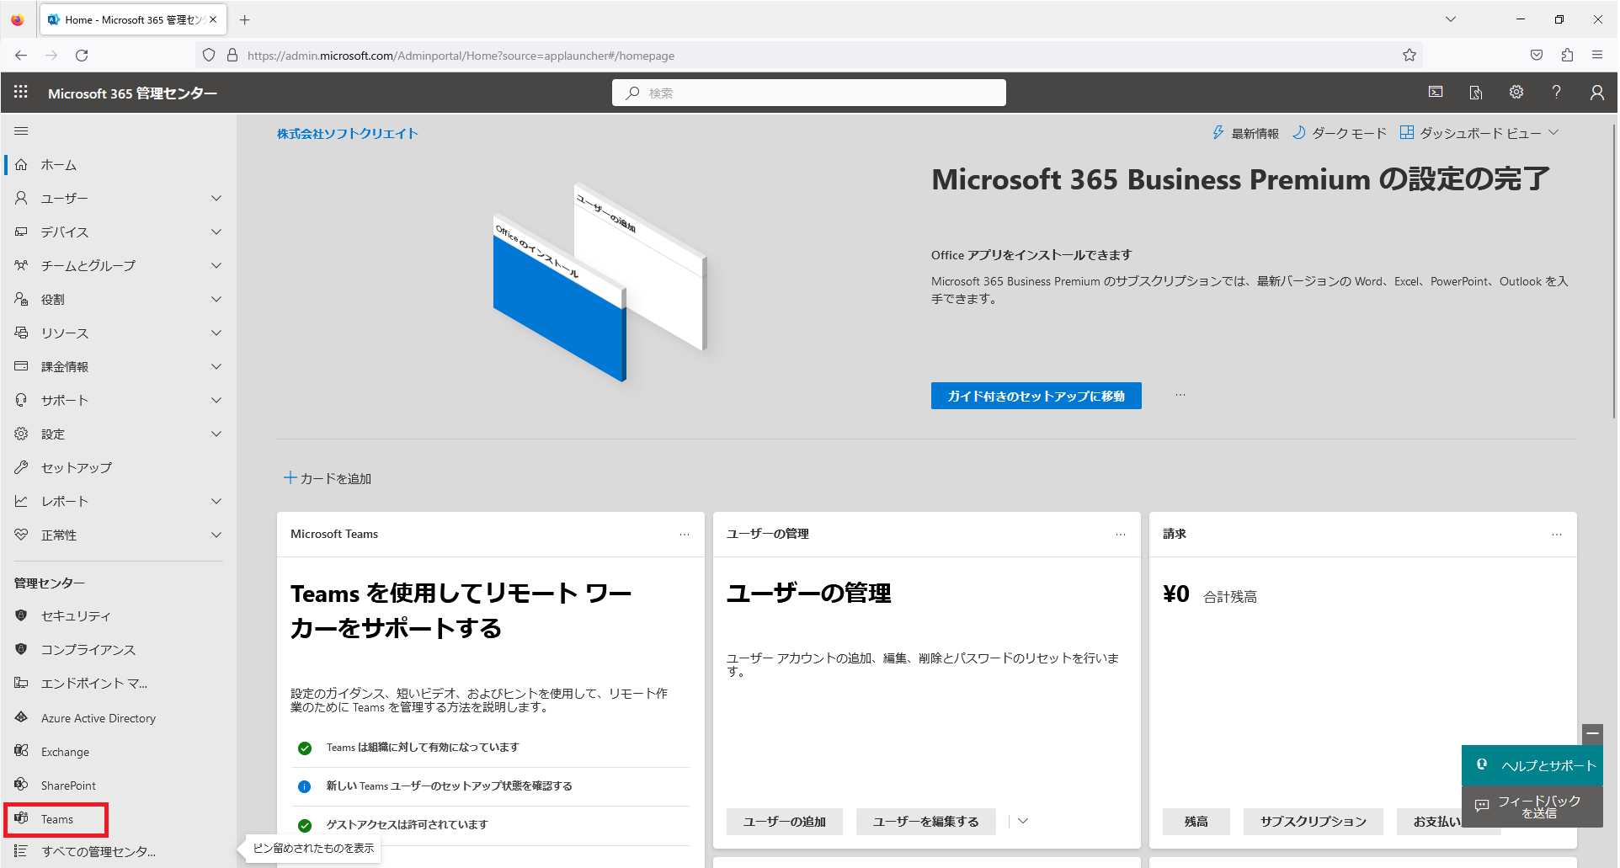
Task: Open 新しい Teams ユーザーのセットアップ状態を確認する
Action: 449,786
